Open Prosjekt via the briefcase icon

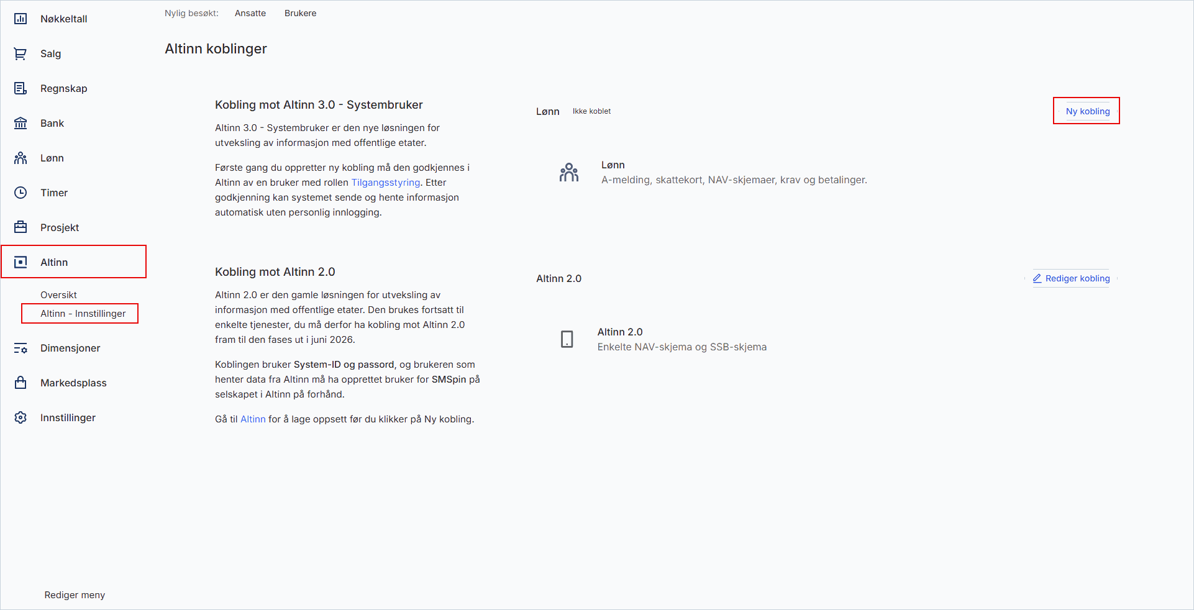[x=21, y=227]
